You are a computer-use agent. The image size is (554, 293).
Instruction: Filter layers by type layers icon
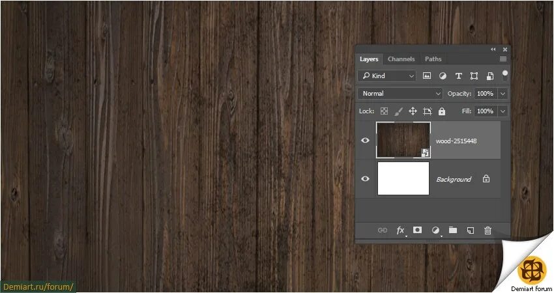pyautogui.click(x=459, y=76)
